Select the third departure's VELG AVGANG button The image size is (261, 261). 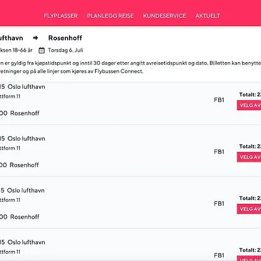point(249,209)
